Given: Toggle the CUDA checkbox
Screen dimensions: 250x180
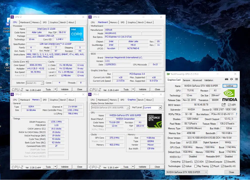Looking at the screenshot, I should pos(196,162).
